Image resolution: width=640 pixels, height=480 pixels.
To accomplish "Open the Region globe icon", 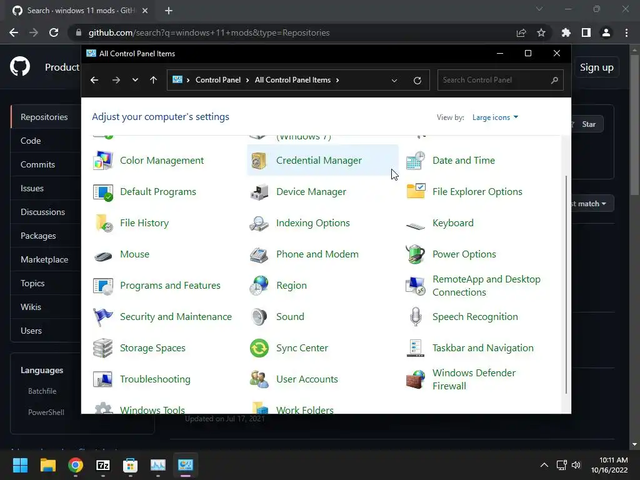I will coord(259,286).
